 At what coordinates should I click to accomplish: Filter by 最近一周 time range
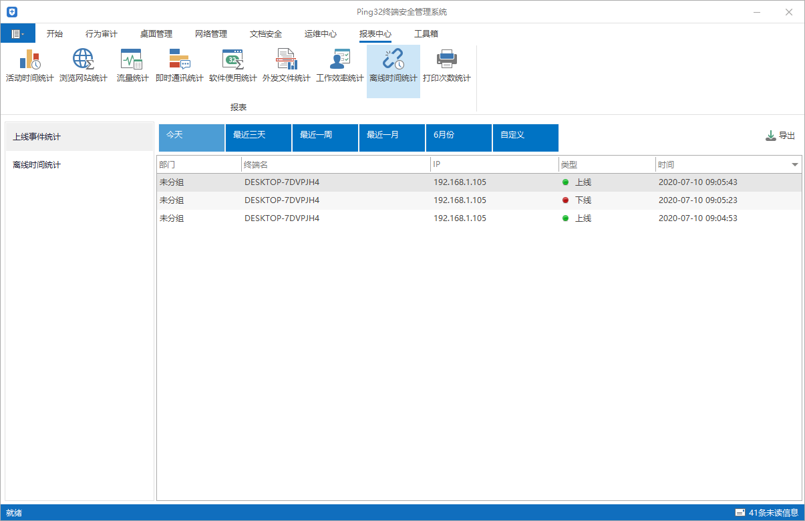tap(325, 138)
